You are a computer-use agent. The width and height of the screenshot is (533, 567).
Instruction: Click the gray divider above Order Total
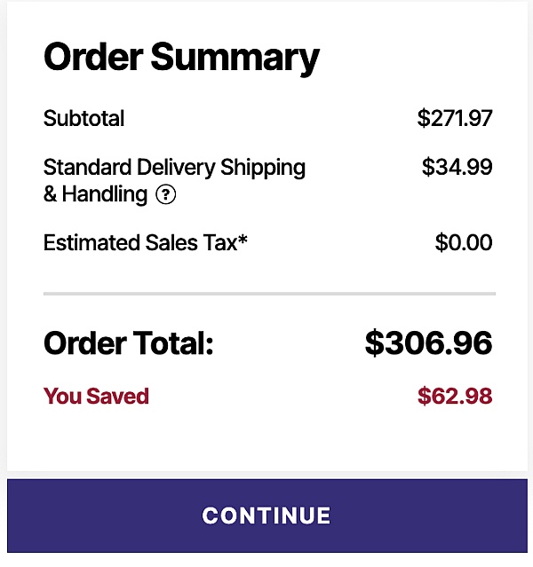pyautogui.click(x=269, y=293)
